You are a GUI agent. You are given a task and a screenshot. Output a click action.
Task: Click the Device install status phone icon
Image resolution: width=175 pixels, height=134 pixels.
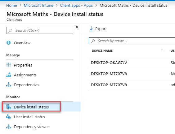(x=8, y=107)
